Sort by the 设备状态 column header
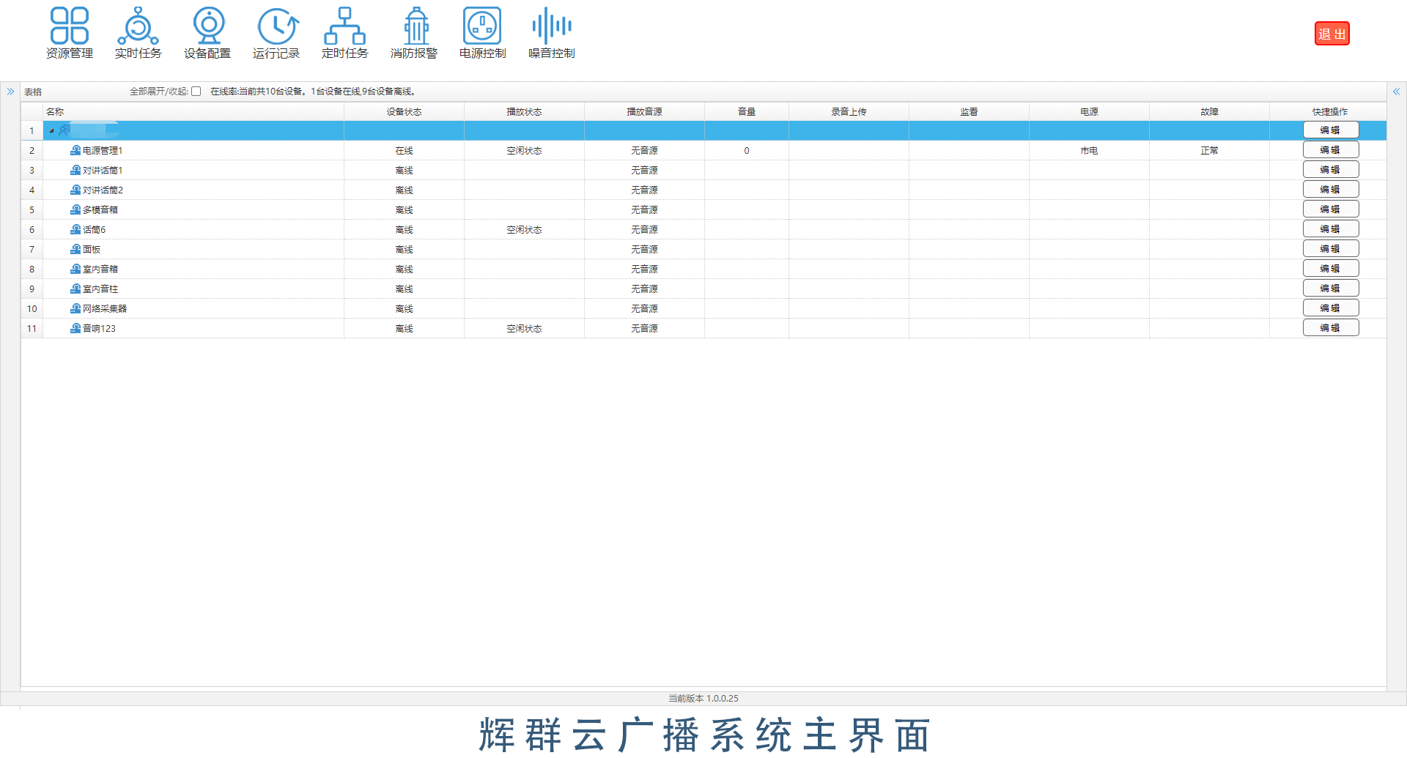 404,111
